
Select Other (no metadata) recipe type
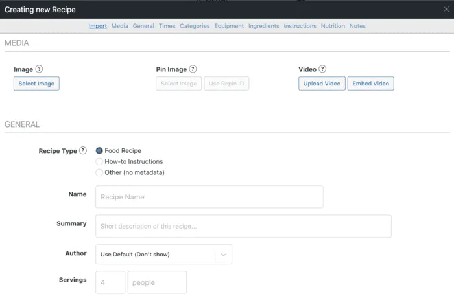[99, 172]
